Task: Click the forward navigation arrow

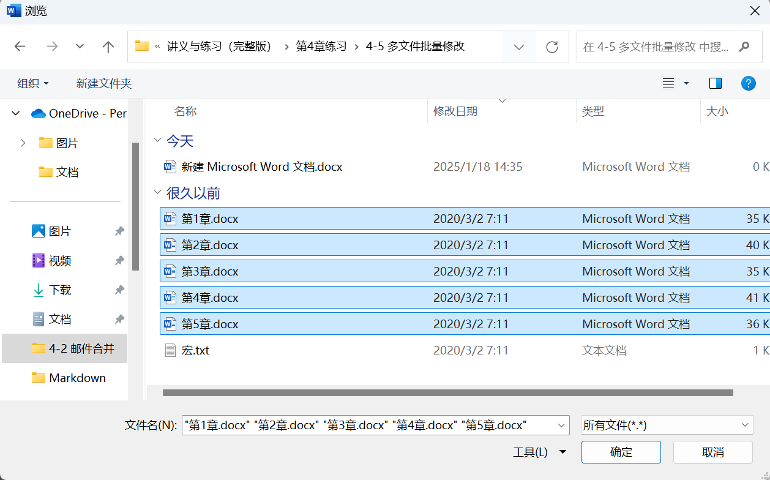Action: [x=52, y=47]
